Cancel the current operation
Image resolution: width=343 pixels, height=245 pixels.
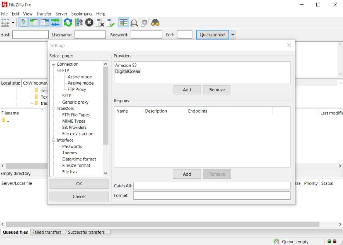click(x=89, y=22)
